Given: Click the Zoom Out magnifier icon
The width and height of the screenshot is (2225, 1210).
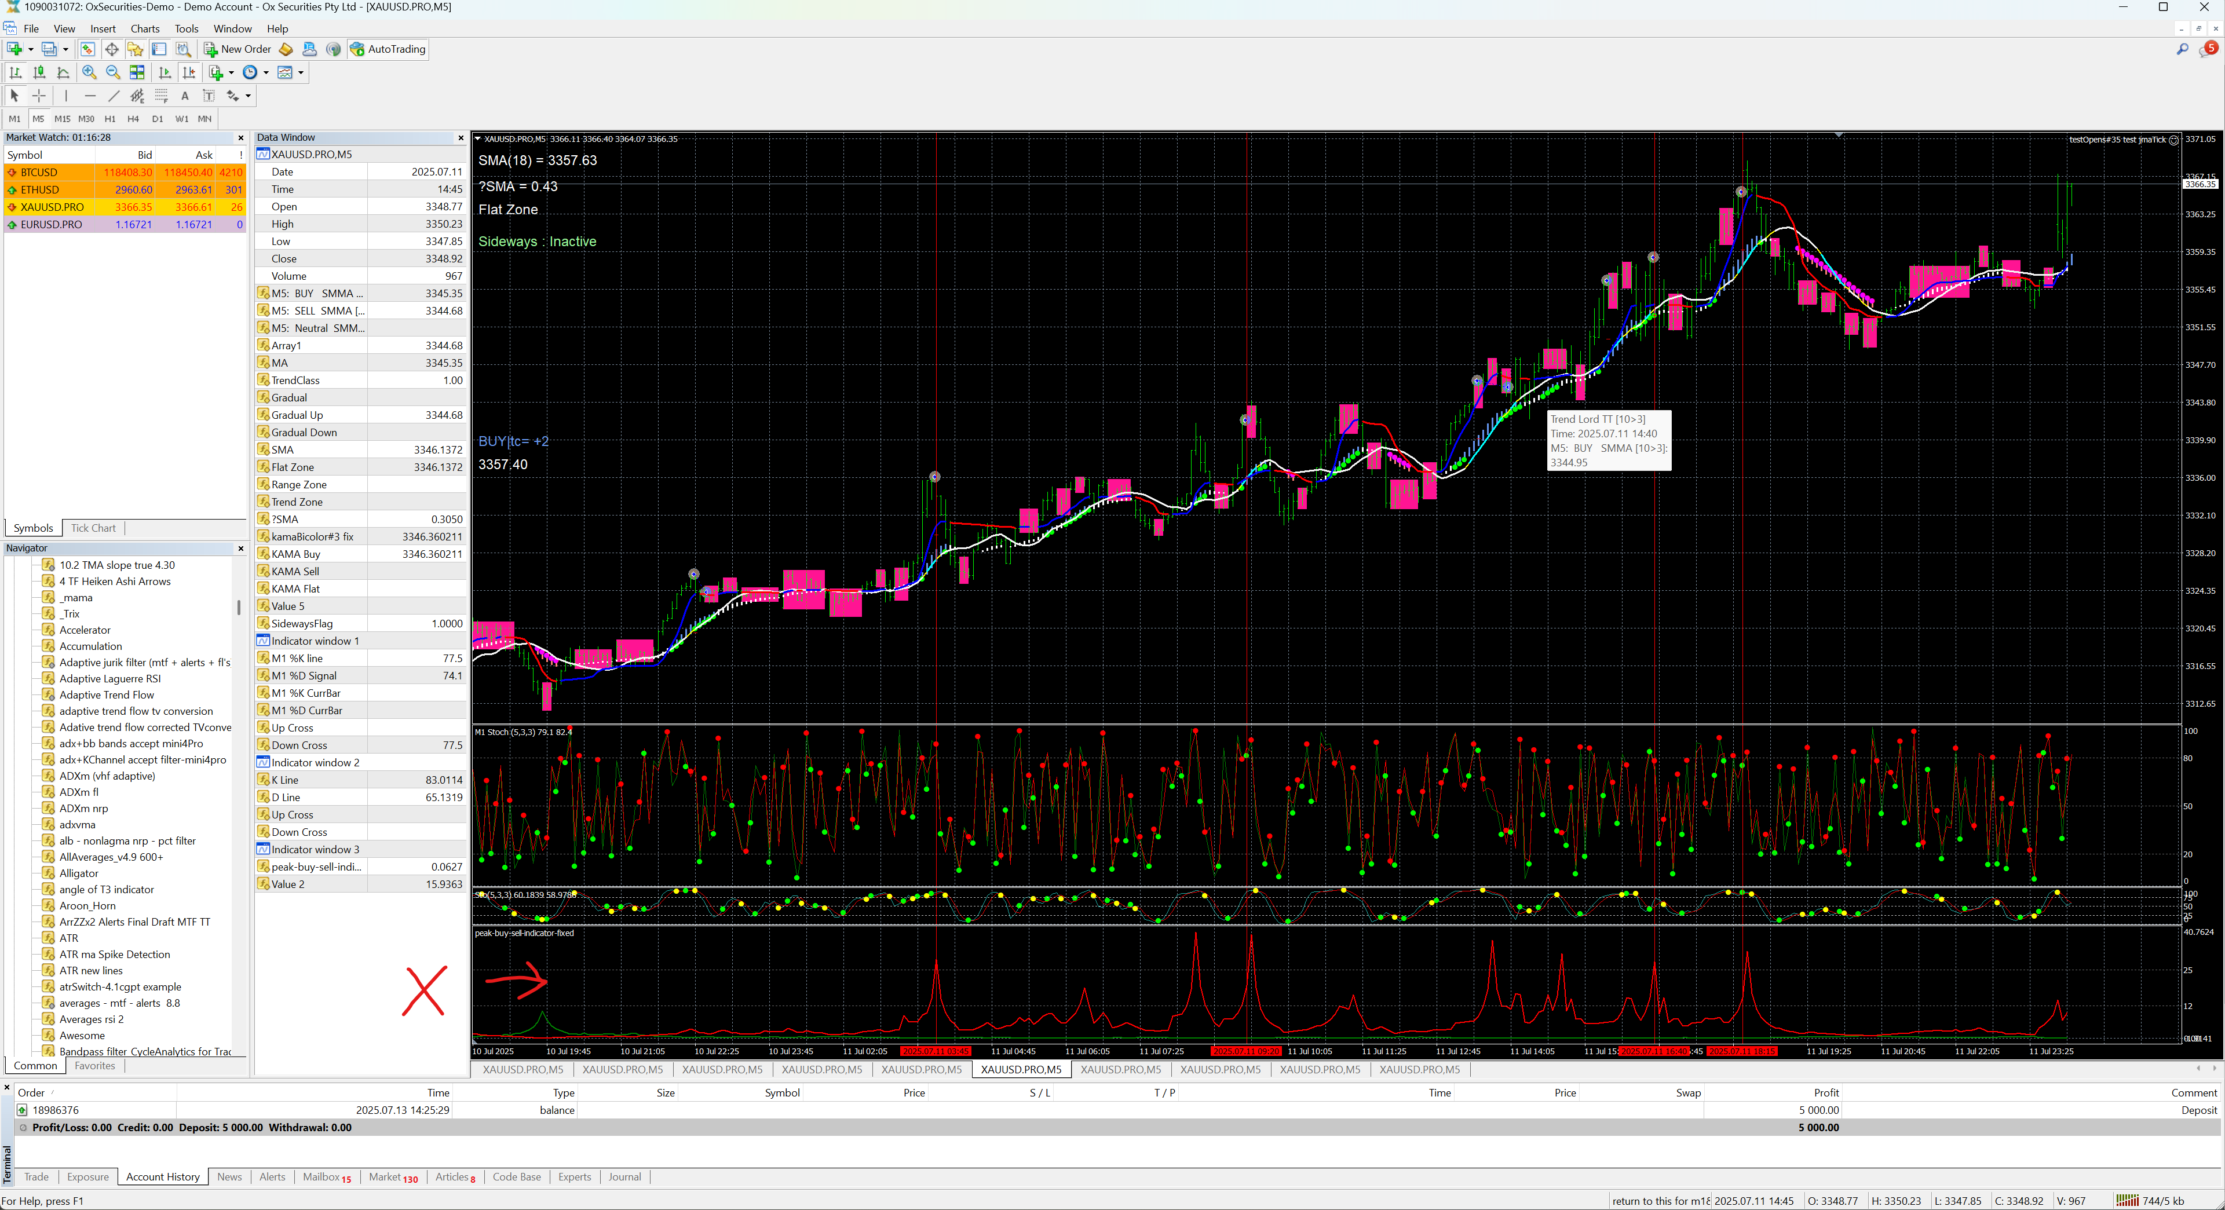Looking at the screenshot, I should pos(113,72).
